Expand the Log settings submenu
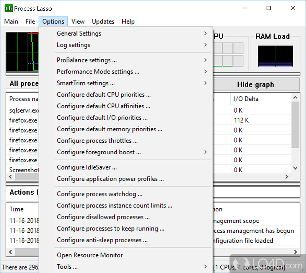Image resolution: width=306 pixels, height=273 pixels. tap(73, 45)
